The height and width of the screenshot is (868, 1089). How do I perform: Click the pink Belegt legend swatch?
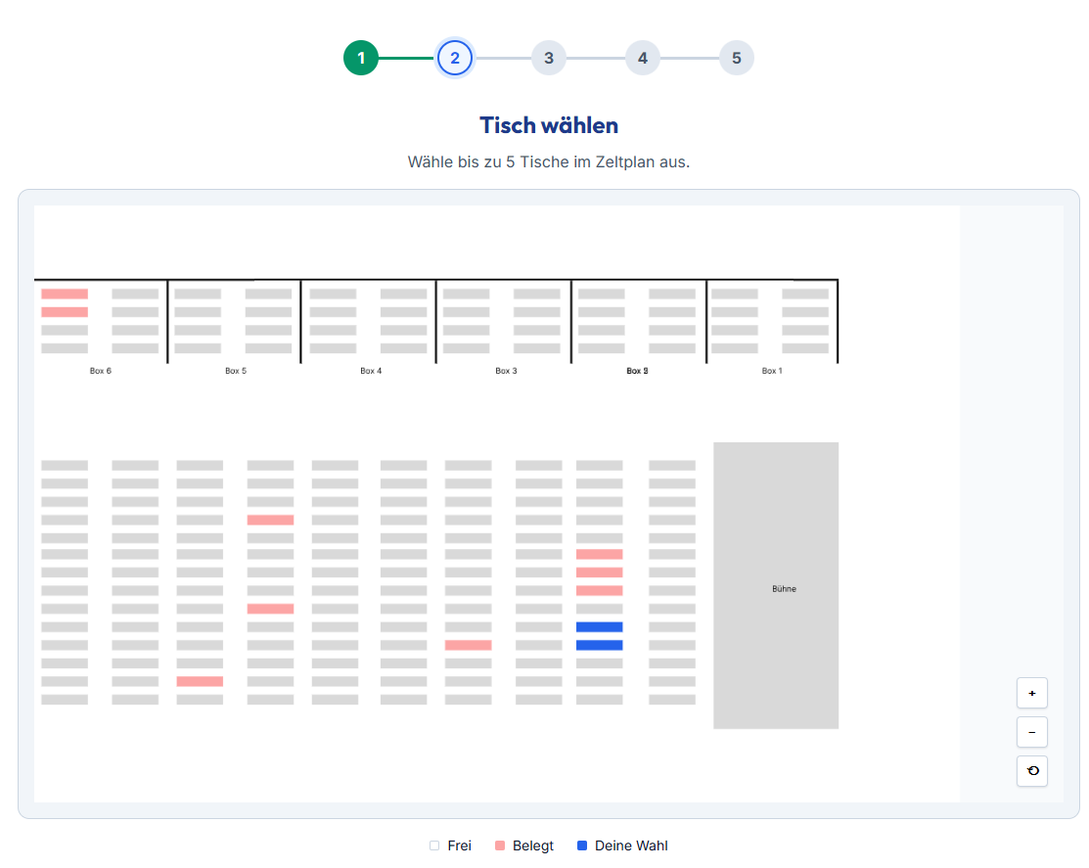[500, 845]
